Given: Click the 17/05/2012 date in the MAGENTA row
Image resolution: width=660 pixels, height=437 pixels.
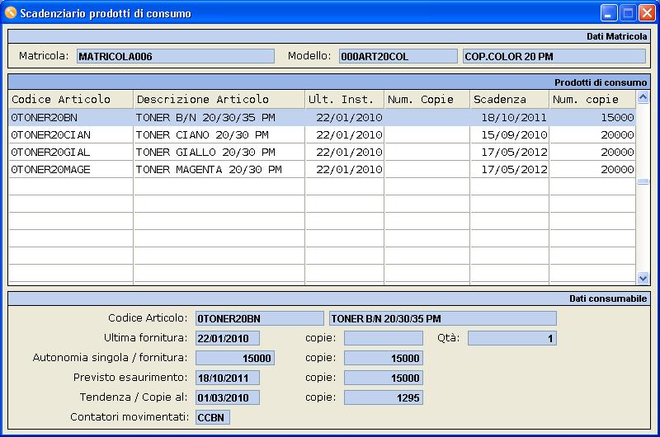Looking at the screenshot, I should click(x=514, y=169).
